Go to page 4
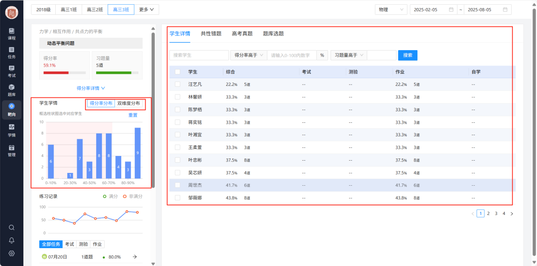 coord(504,214)
